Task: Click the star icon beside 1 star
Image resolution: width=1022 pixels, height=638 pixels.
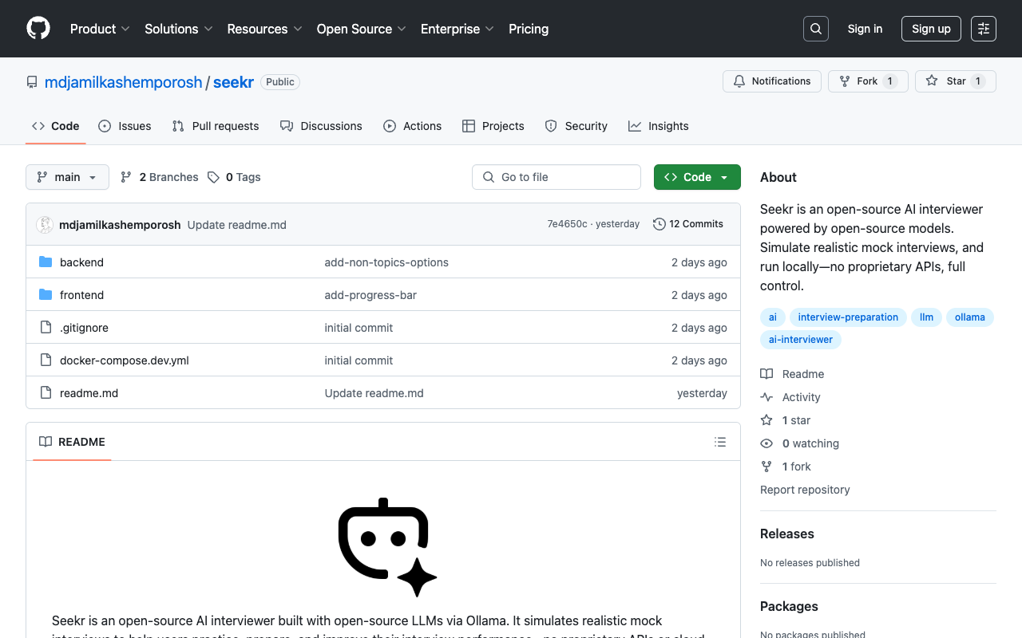Action: pos(766,420)
